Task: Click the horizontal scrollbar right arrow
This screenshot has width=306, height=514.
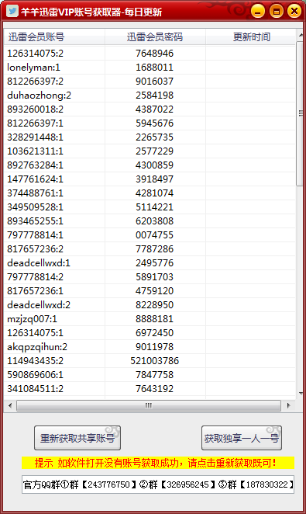Action: (x=288, y=405)
